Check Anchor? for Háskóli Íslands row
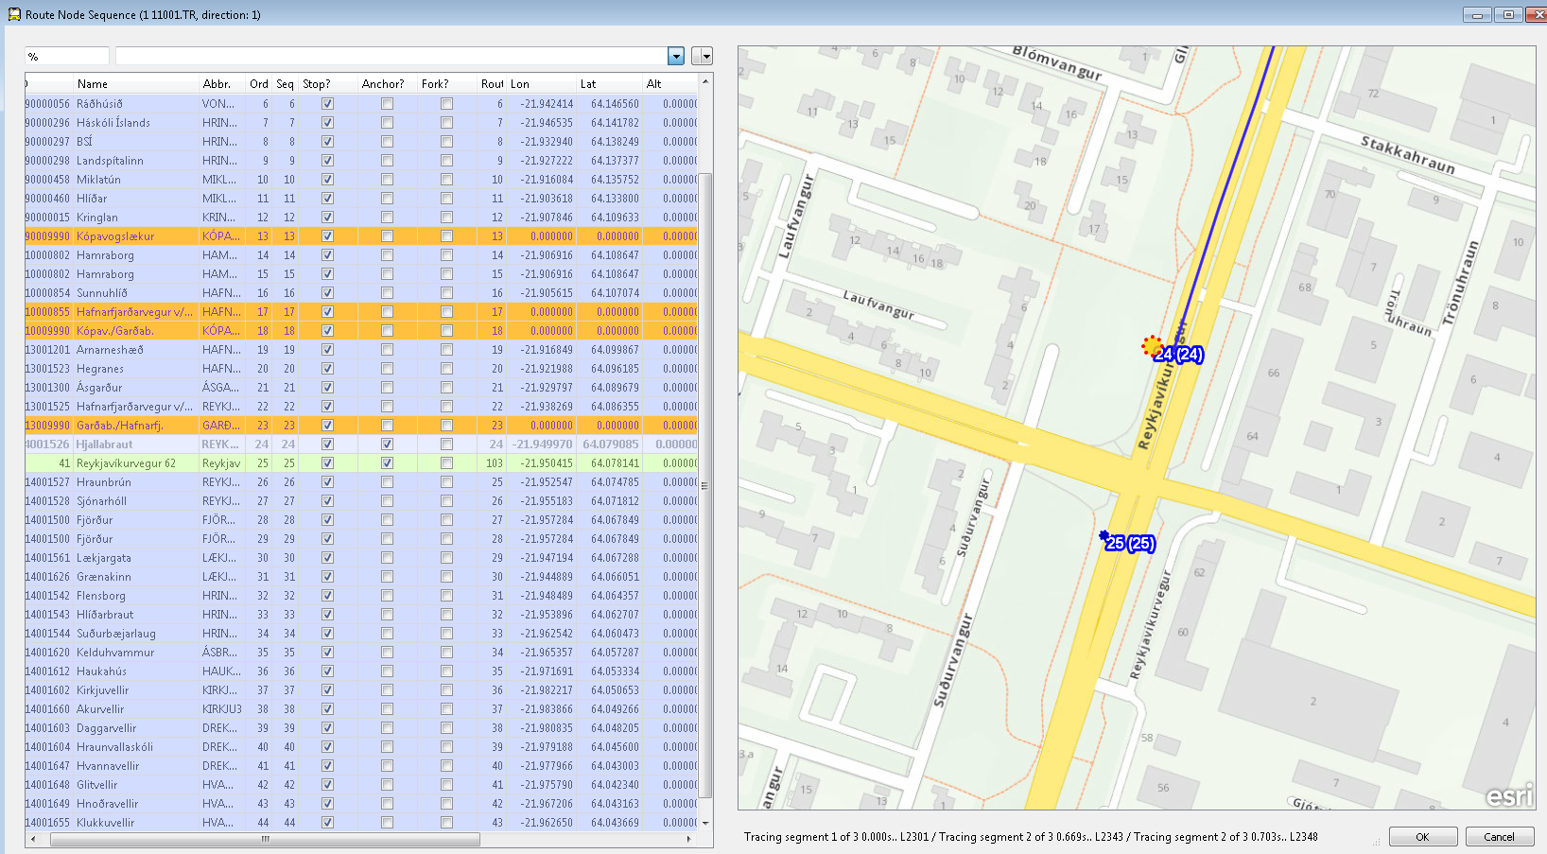 [x=387, y=123]
